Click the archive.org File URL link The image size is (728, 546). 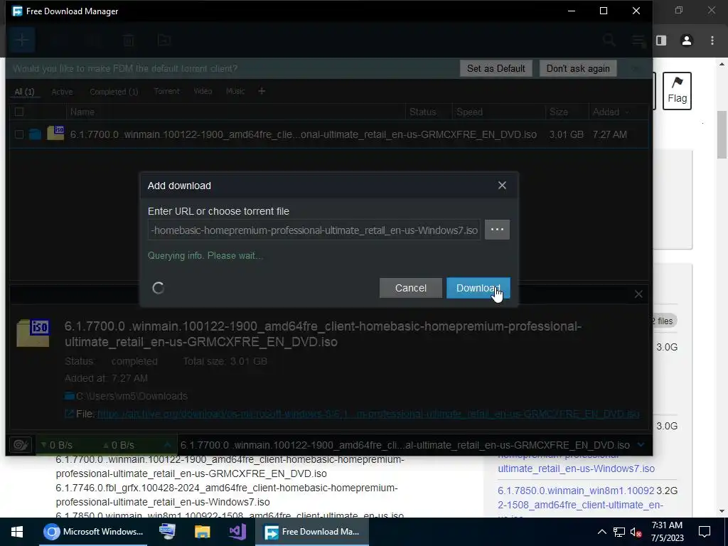tap(368, 414)
